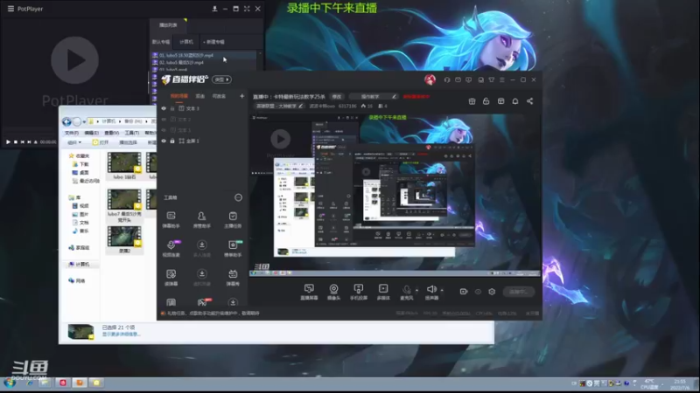Open the PotPlayer hamburger menu
This screenshot has width=700, height=393.
coord(10,9)
